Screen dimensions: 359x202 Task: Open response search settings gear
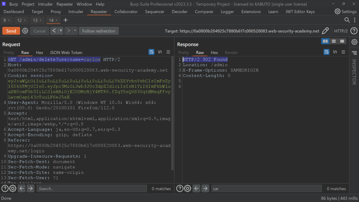point(188,189)
